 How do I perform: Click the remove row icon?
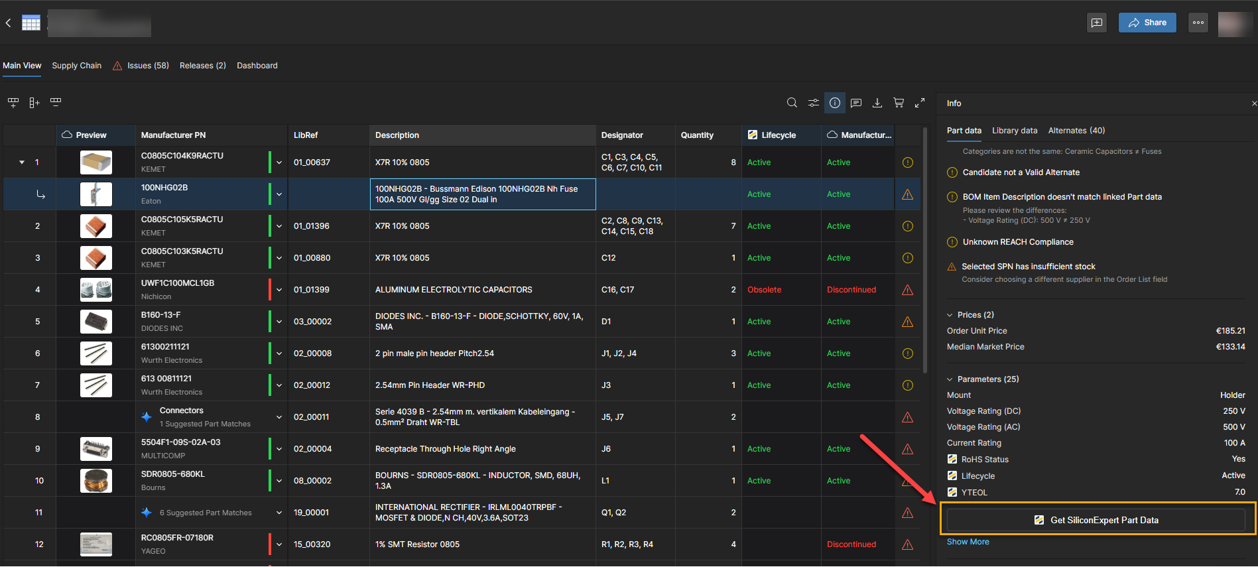56,103
